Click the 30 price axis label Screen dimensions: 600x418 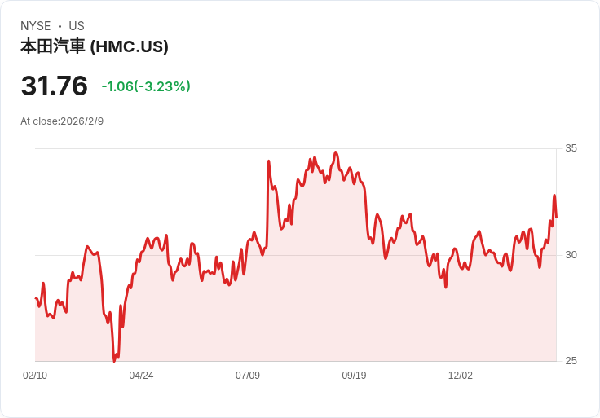(x=571, y=255)
